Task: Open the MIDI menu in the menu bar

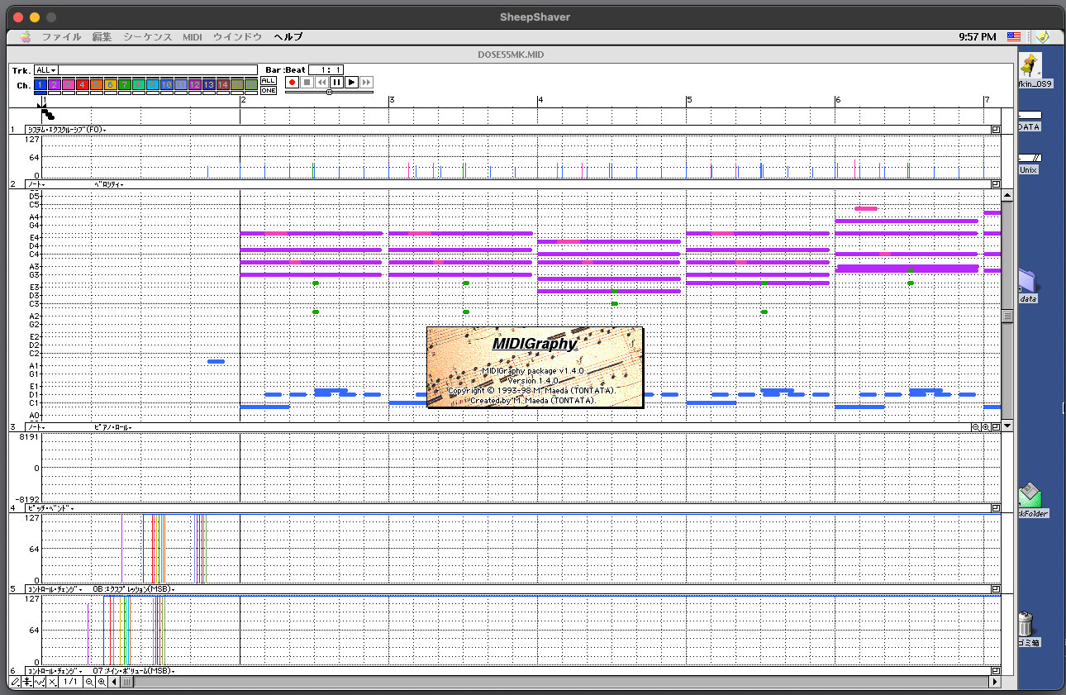Action: [192, 37]
